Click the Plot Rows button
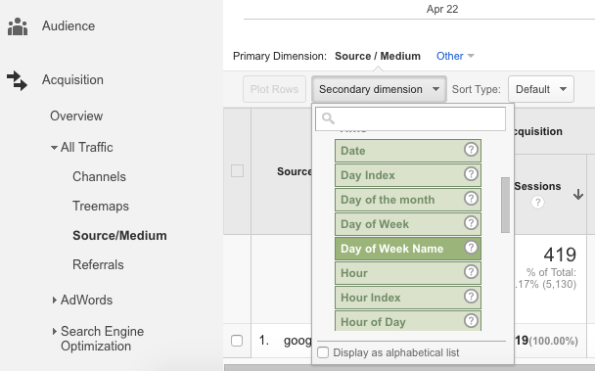 click(x=274, y=89)
